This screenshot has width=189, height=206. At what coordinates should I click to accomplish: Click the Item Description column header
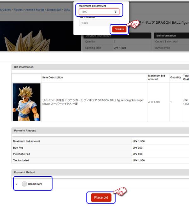pyautogui.click(x=53, y=77)
